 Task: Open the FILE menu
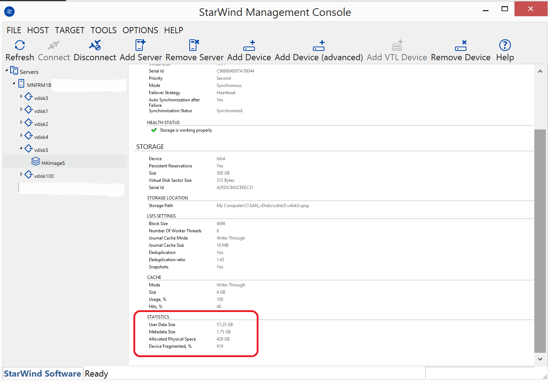point(14,30)
